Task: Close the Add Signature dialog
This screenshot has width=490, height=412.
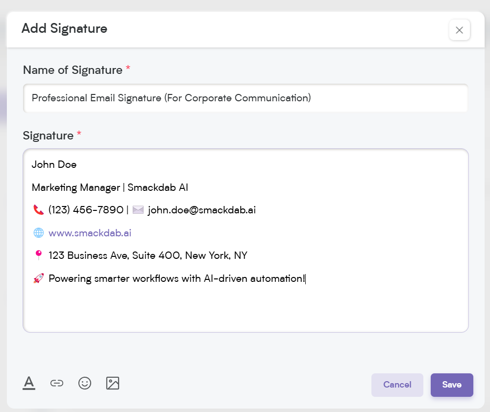Action: coord(460,30)
